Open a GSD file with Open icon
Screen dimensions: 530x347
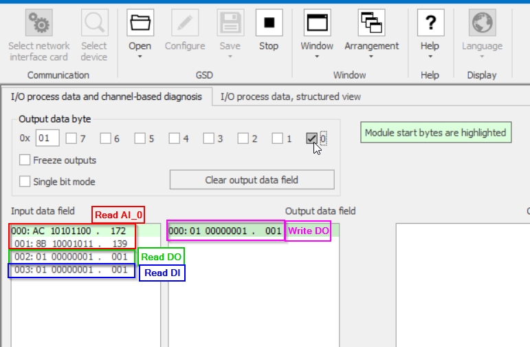click(x=140, y=23)
